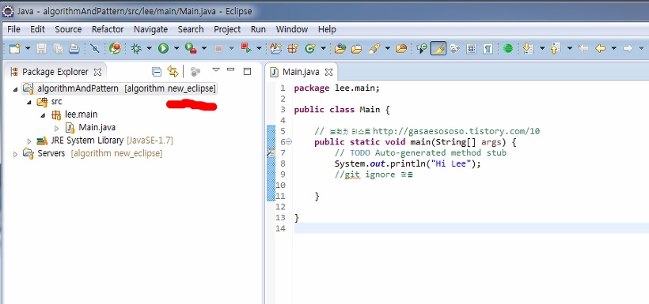Image resolution: width=649 pixels, height=304 pixels.
Task: Click the green-red globe toolbar icon
Action: [x=115, y=49]
